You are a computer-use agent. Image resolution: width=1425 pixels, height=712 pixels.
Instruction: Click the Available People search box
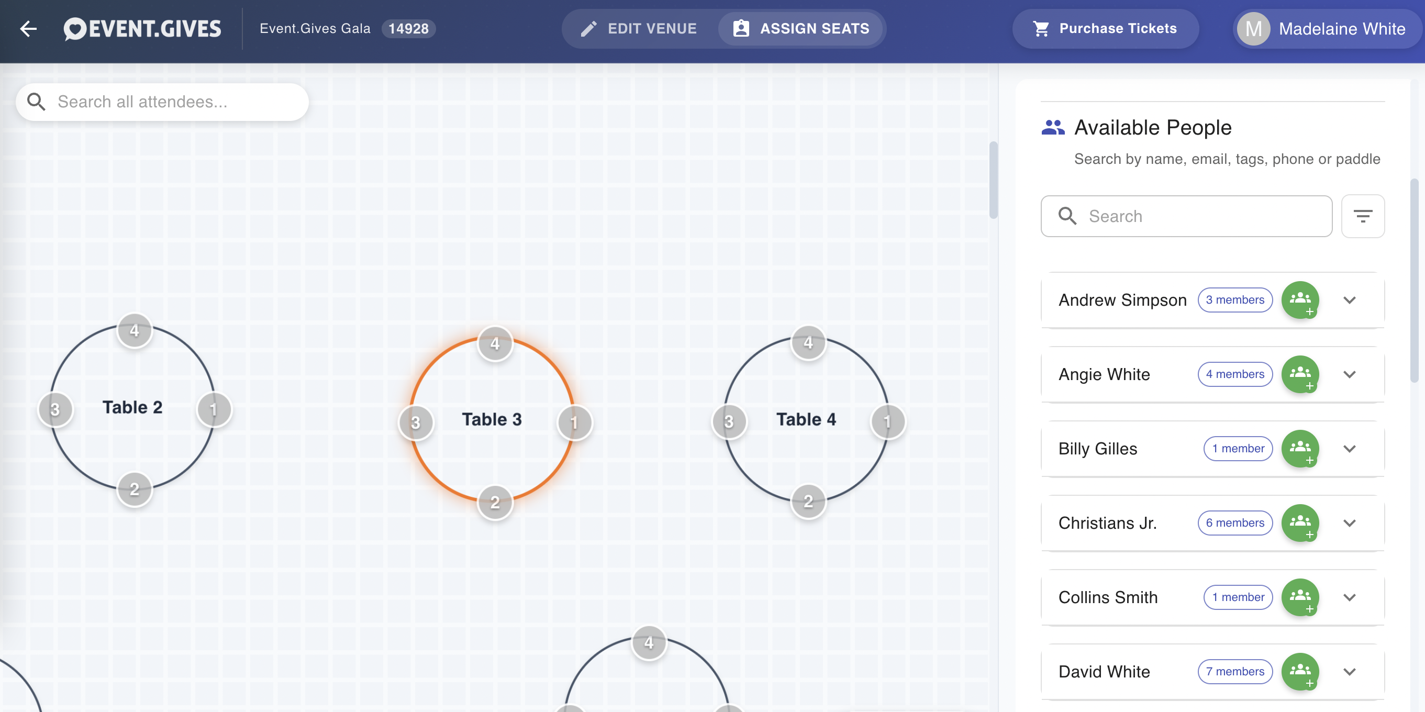tap(1186, 216)
